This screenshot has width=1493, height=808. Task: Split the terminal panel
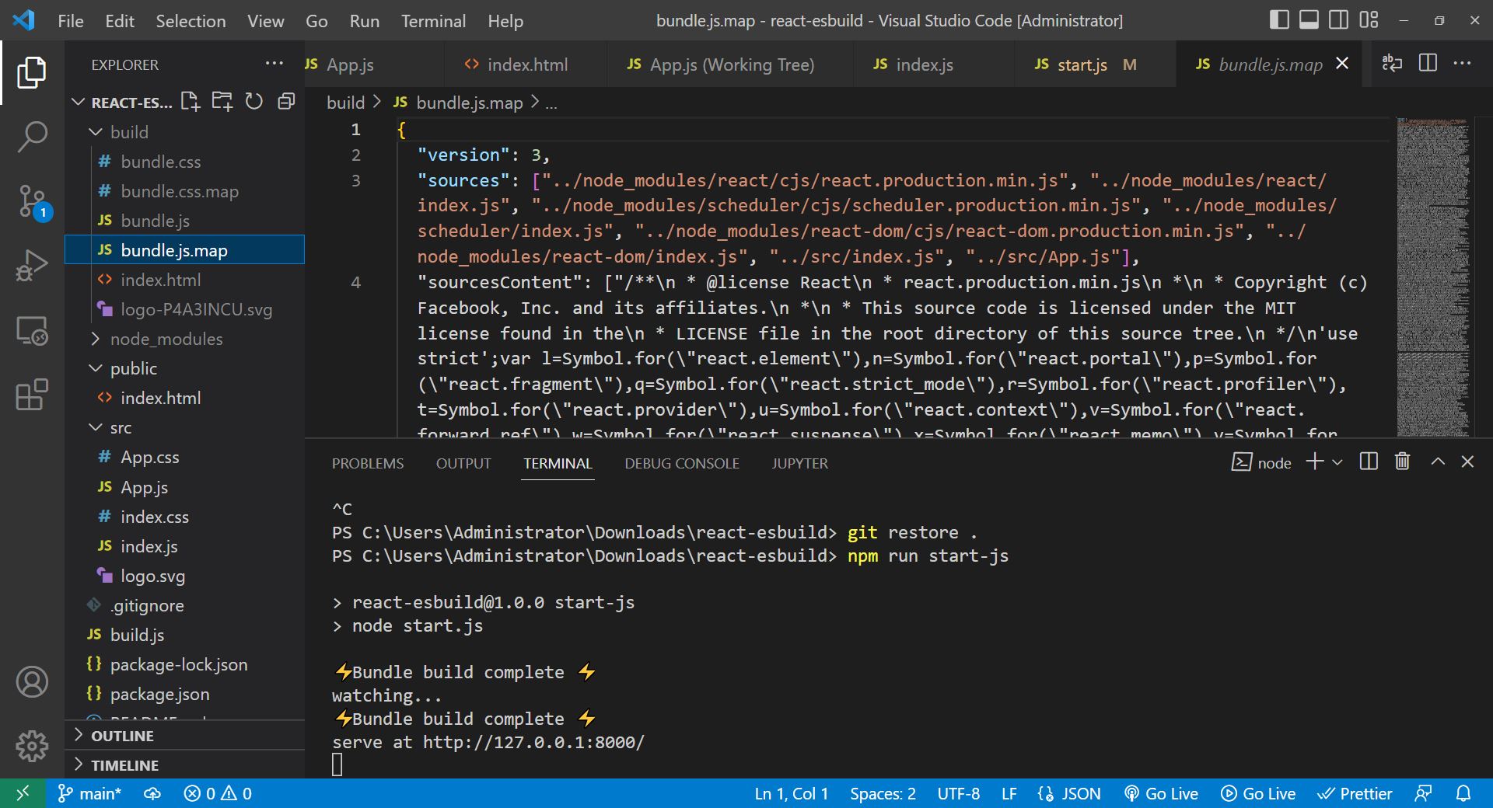(1369, 462)
